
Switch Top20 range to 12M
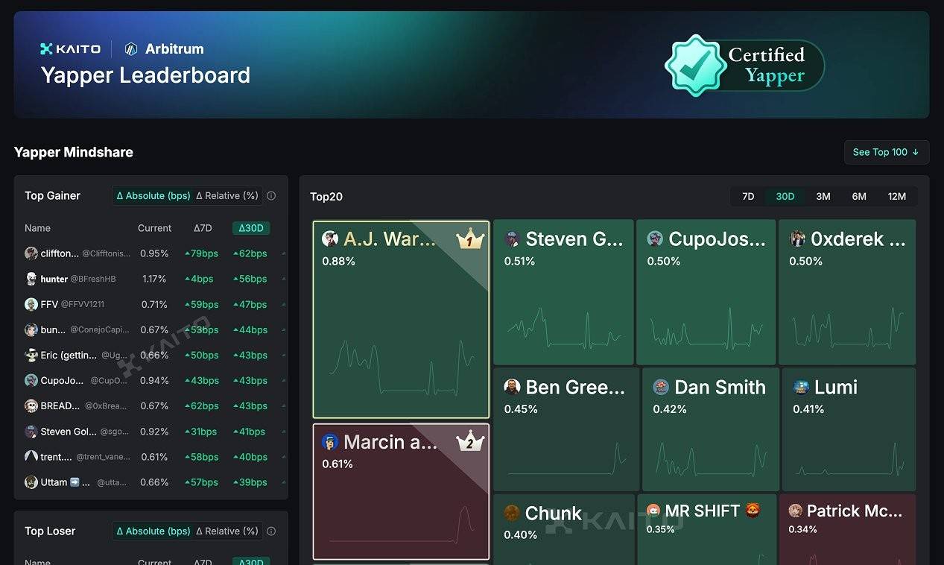coord(896,197)
